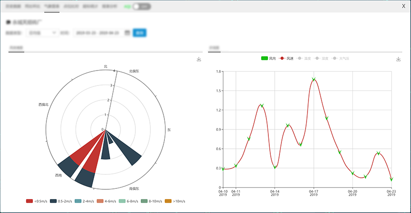Screen dimensions: 411x213
Task: Toggle the 风向 green legend marker
Action: (264, 58)
